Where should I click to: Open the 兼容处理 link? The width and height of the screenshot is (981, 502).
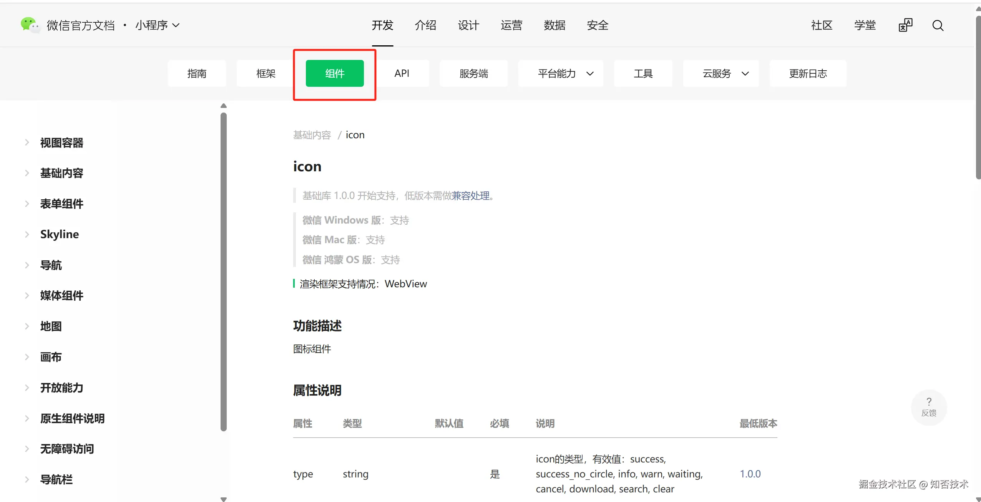[470, 196]
